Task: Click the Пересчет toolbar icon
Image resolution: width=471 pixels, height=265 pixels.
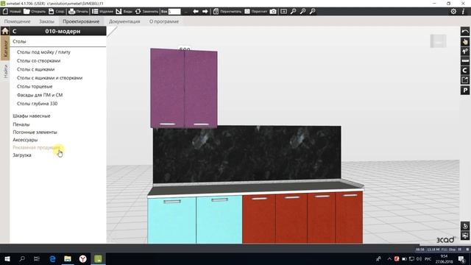Action: (x=247, y=12)
